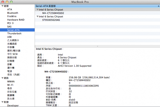Collapse the Intel 6 Series Chipset above ST95005620AS
This screenshot has height=107, width=160.
point(37,17)
